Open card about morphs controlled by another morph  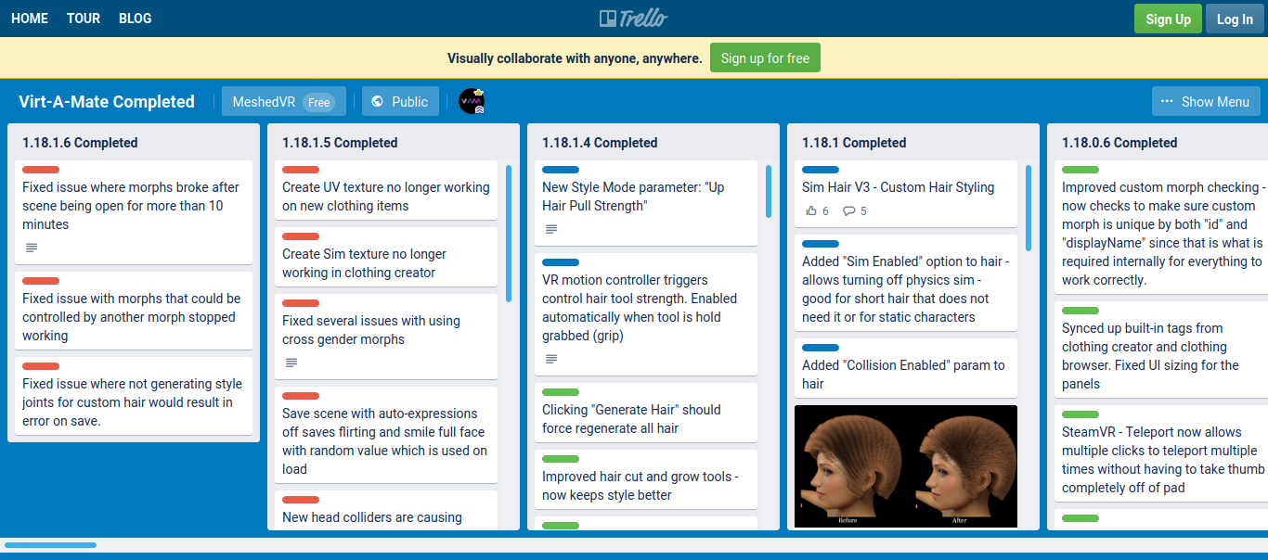tap(134, 311)
